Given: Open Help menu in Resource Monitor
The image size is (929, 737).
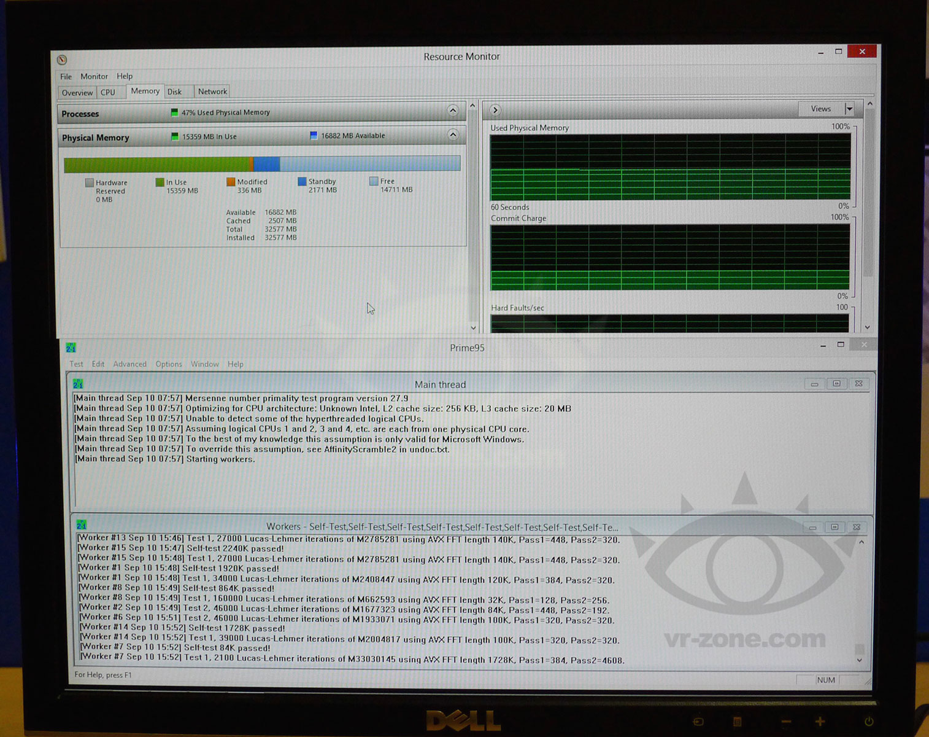Looking at the screenshot, I should [125, 76].
